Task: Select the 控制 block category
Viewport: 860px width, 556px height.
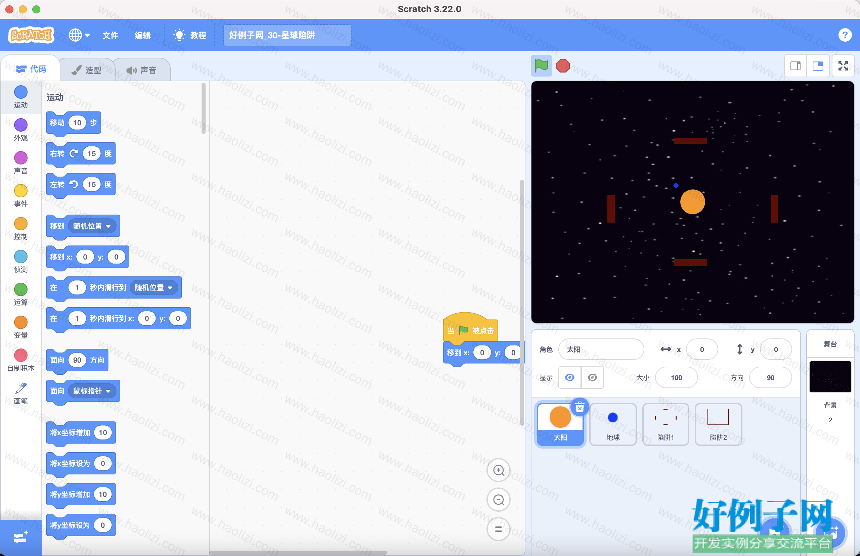Action: click(20, 229)
